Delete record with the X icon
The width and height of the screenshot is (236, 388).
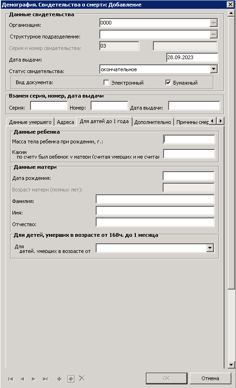[x=82, y=378]
